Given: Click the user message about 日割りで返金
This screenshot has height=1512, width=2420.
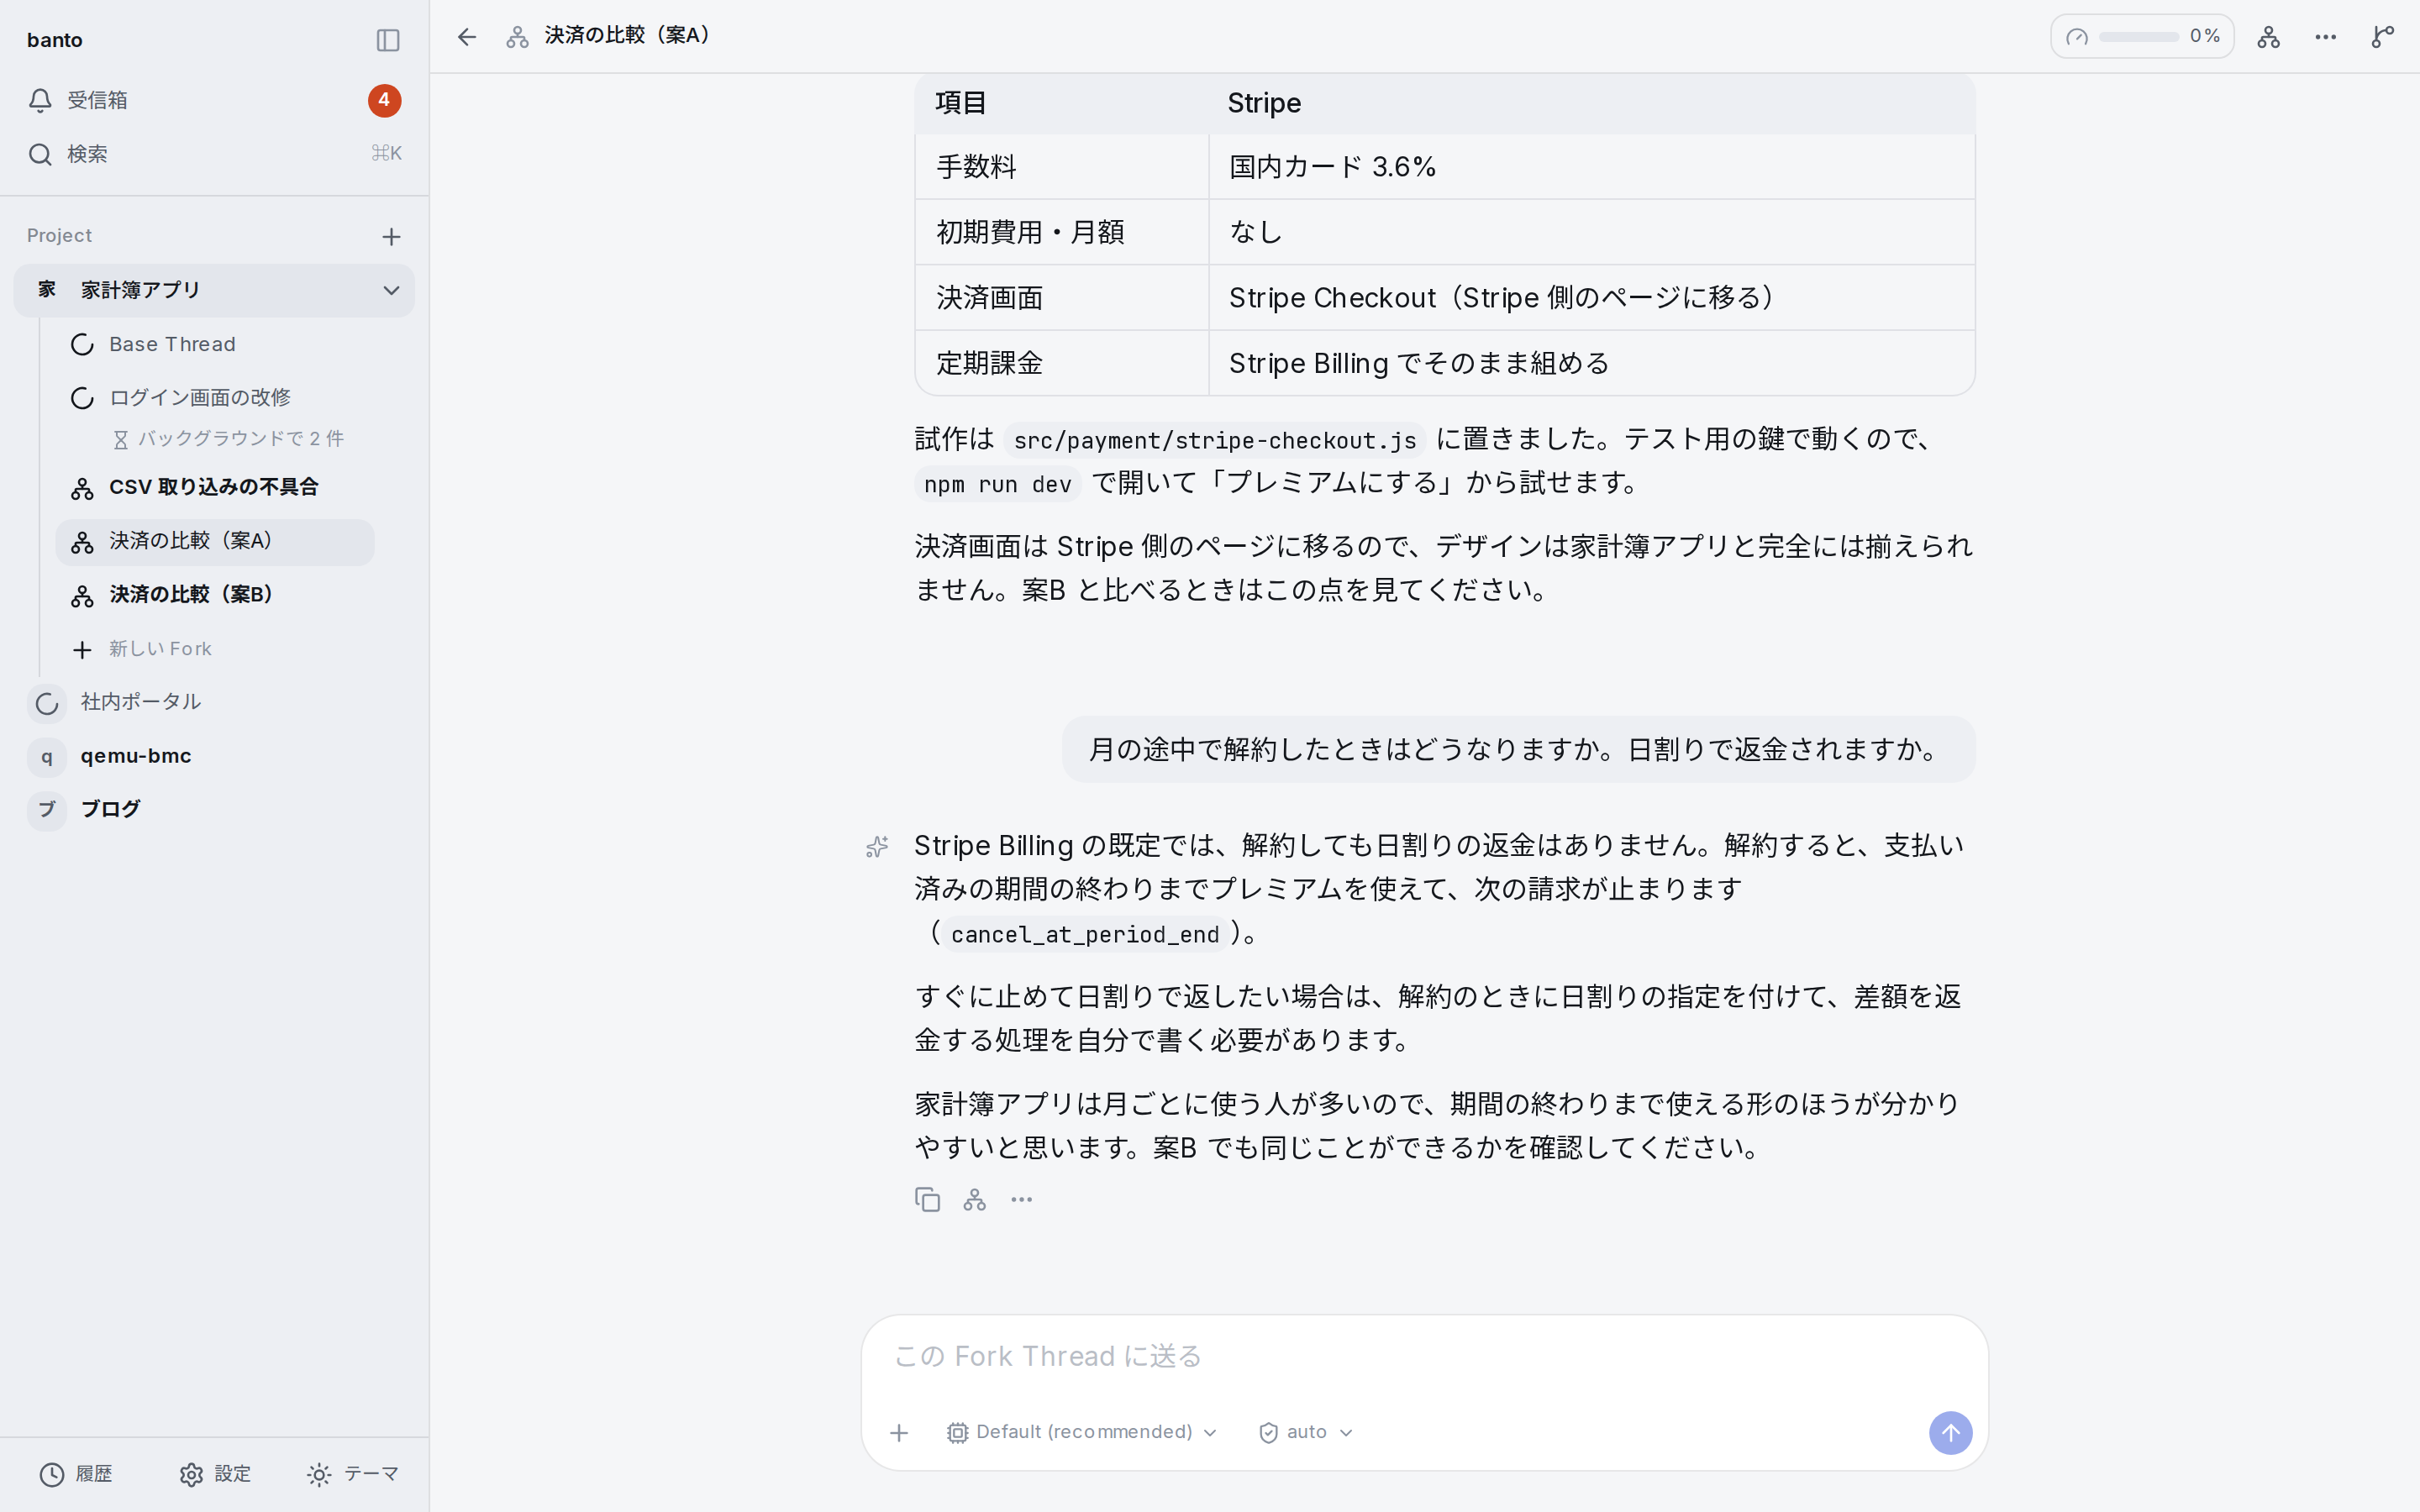Looking at the screenshot, I should coord(1518,749).
